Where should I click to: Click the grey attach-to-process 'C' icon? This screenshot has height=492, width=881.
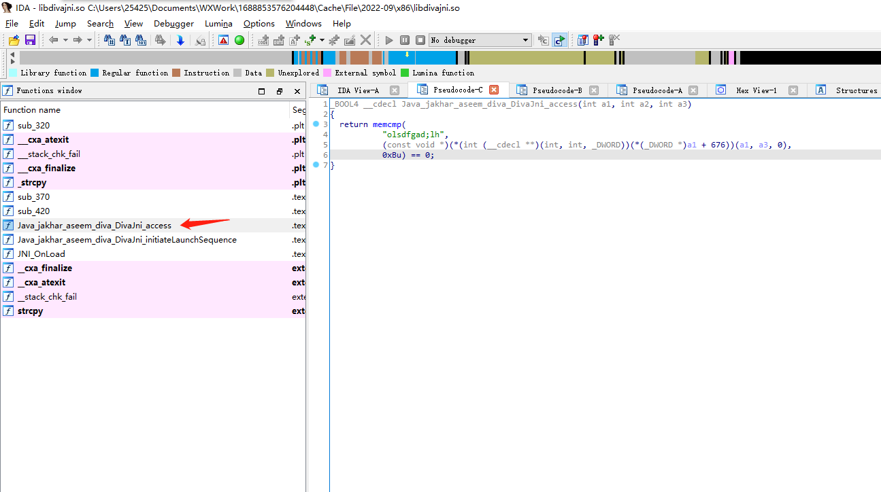coord(543,40)
